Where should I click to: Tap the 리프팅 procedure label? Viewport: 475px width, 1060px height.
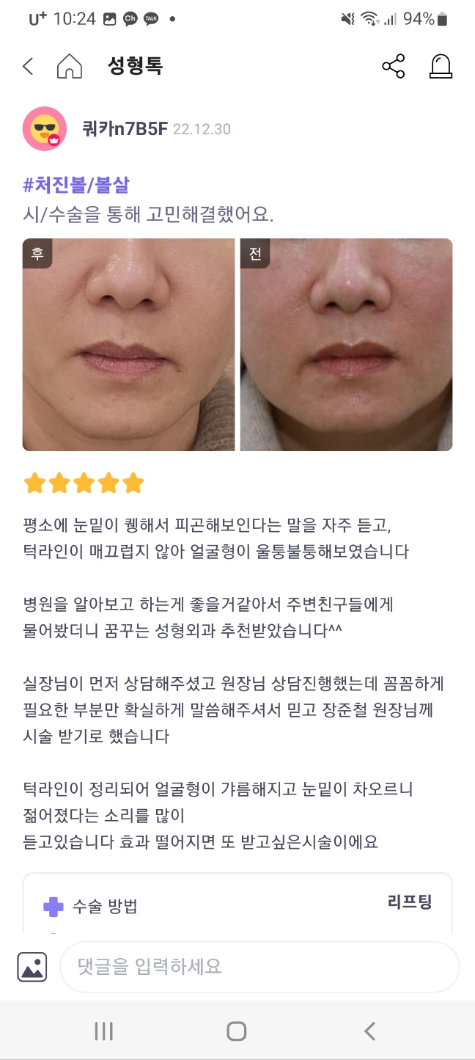(x=410, y=902)
